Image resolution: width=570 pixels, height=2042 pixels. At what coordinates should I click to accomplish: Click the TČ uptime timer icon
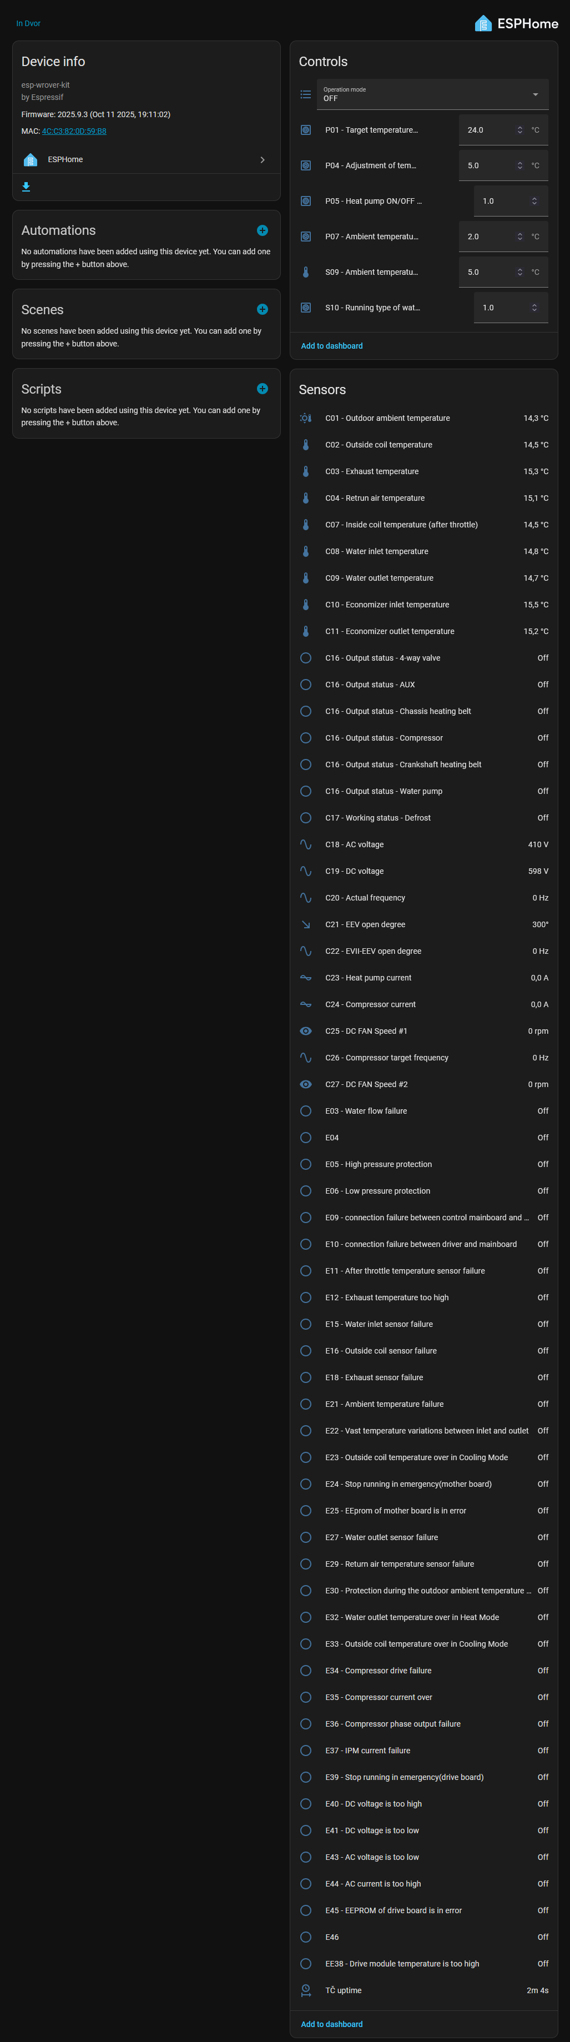(305, 1990)
